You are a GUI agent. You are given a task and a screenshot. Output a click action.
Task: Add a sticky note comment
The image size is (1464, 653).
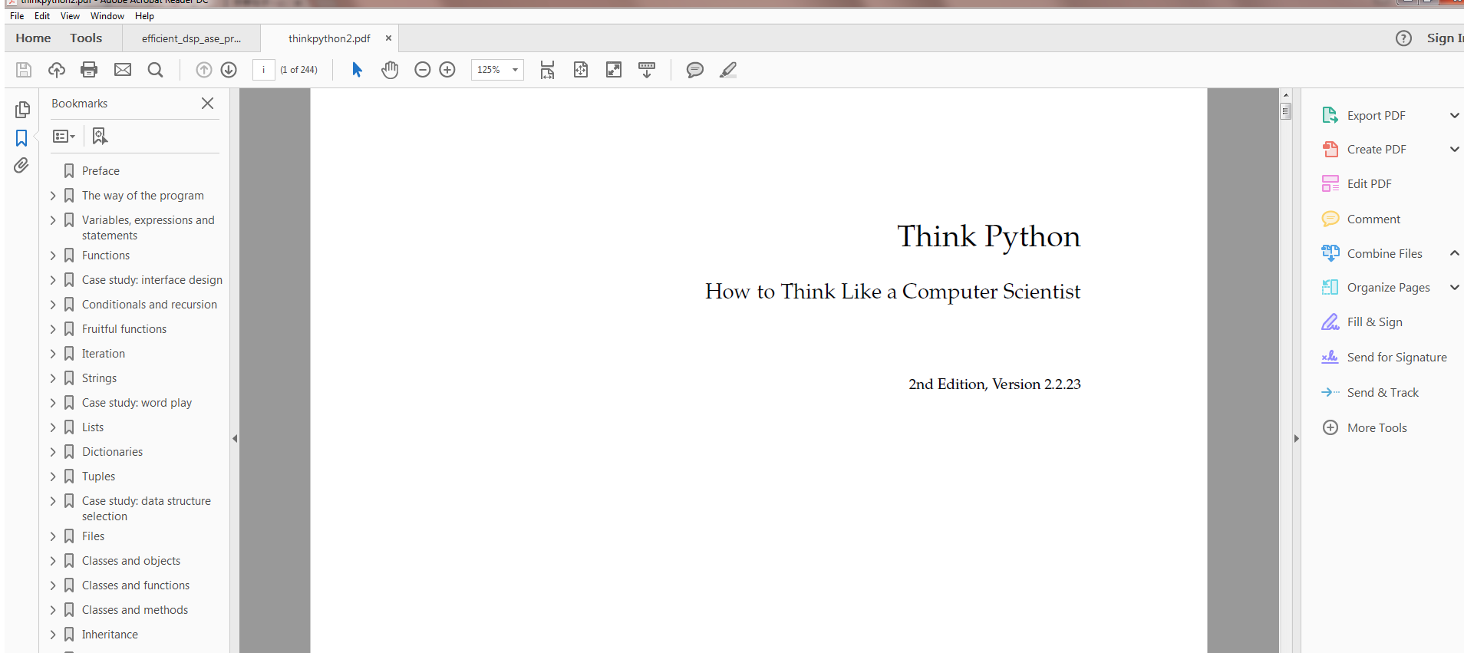[x=695, y=70]
